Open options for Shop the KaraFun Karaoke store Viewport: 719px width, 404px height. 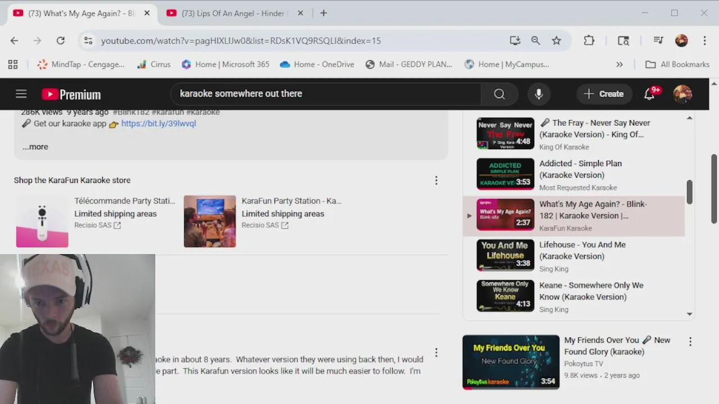point(436,180)
